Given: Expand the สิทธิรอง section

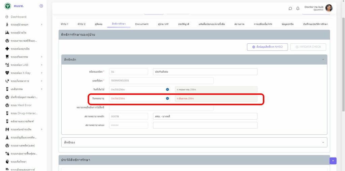Looking at the screenshot, I should [x=323, y=142].
